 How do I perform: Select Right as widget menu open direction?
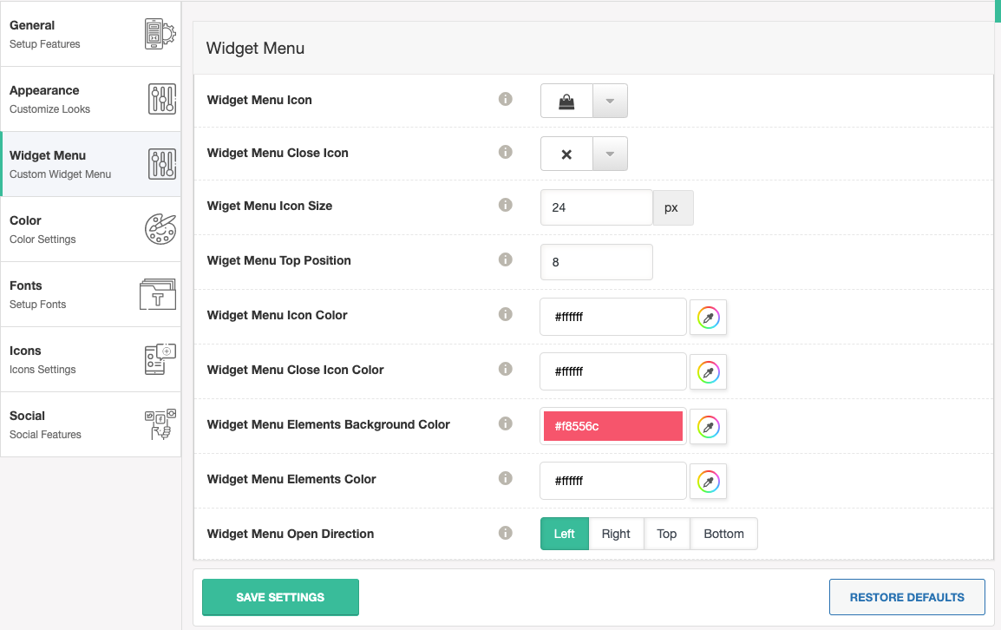(x=616, y=533)
